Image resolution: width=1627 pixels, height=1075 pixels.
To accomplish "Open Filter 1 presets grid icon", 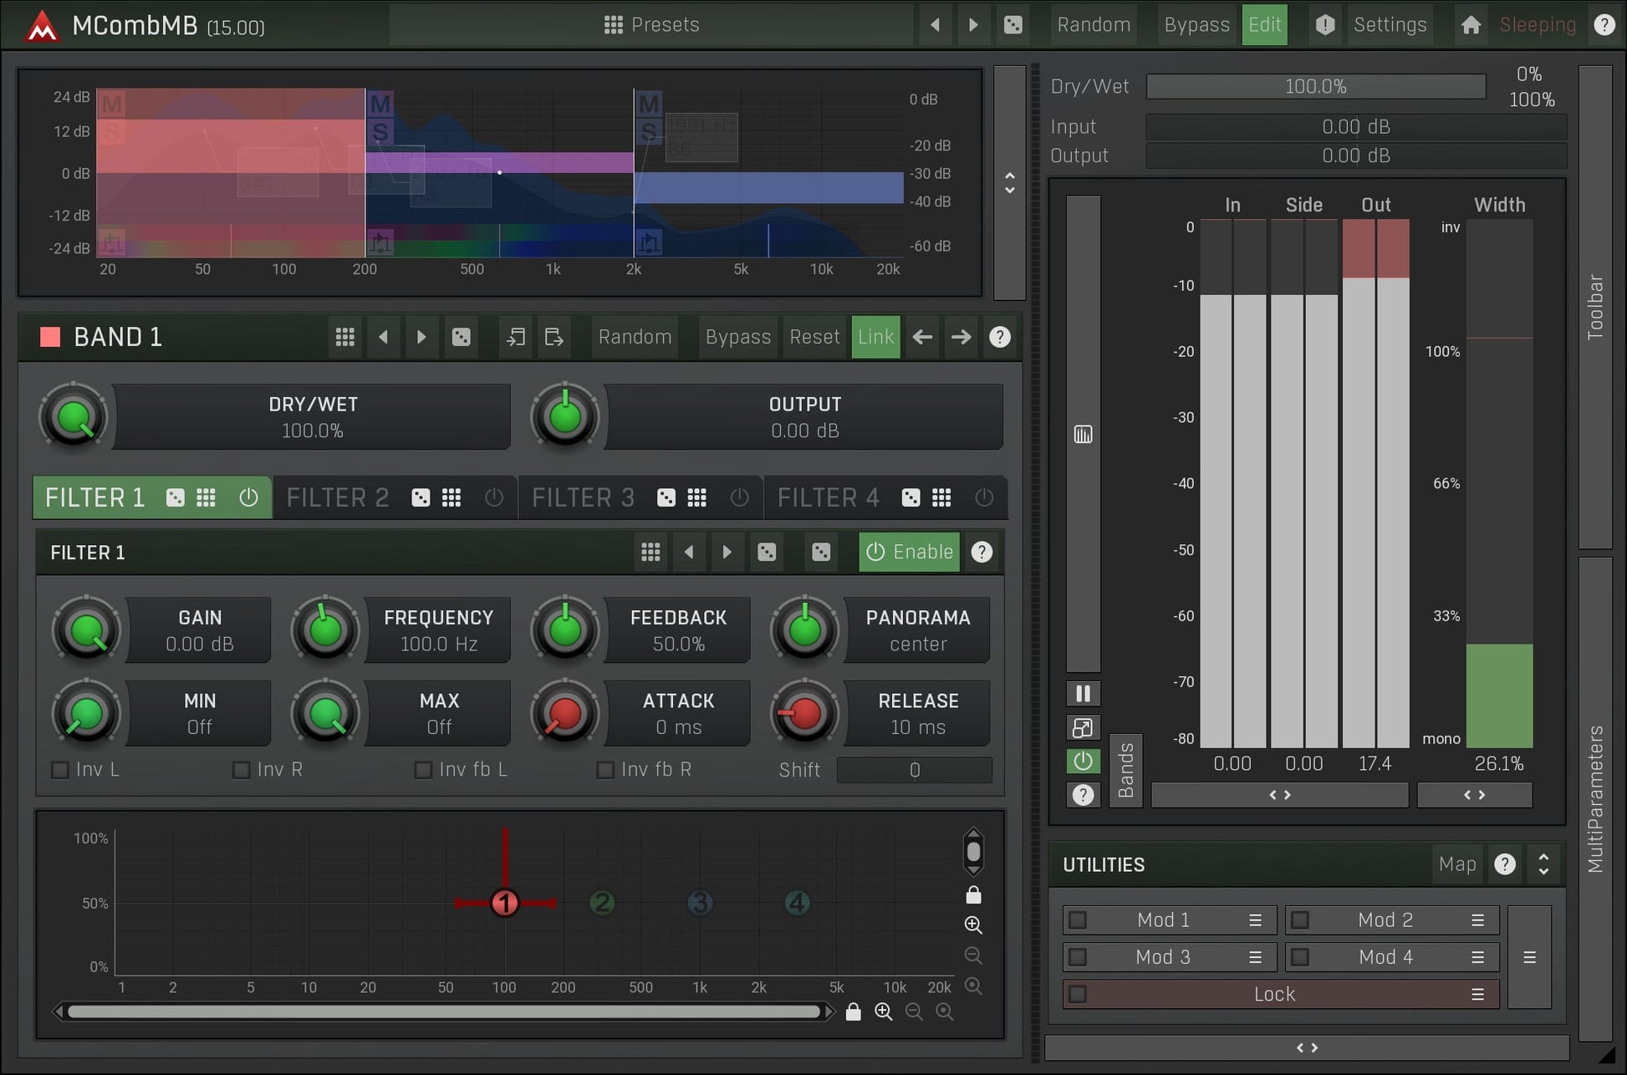I will point(650,552).
